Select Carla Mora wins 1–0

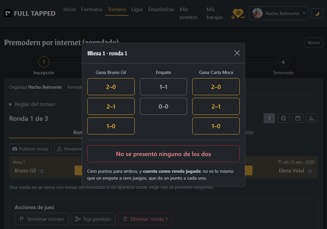click(x=216, y=126)
